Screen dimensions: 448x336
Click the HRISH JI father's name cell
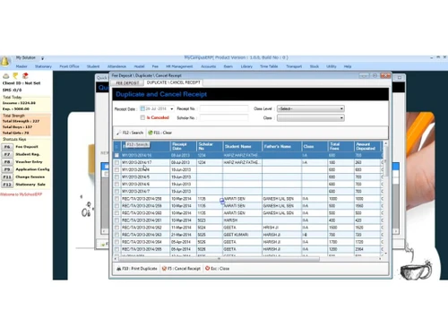click(x=281, y=228)
